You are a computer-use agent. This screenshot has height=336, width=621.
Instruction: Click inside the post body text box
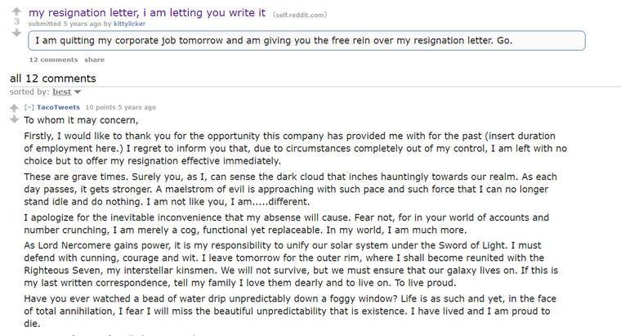(x=306, y=40)
